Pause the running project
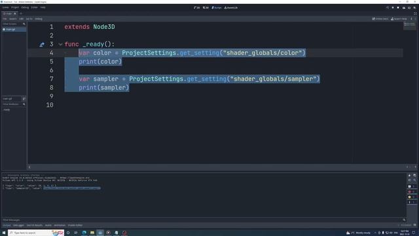Viewport: 419px width, 236px height. pyautogui.click(x=393, y=8)
